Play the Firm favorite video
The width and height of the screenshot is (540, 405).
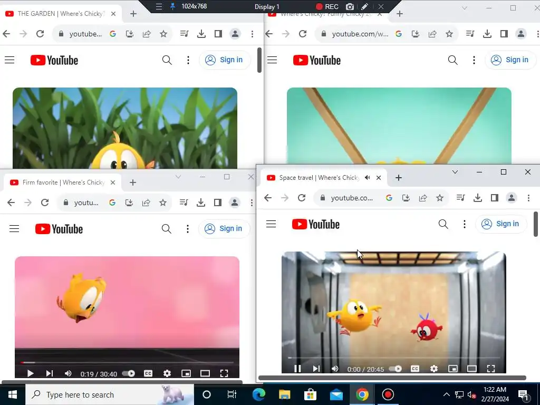(30, 373)
